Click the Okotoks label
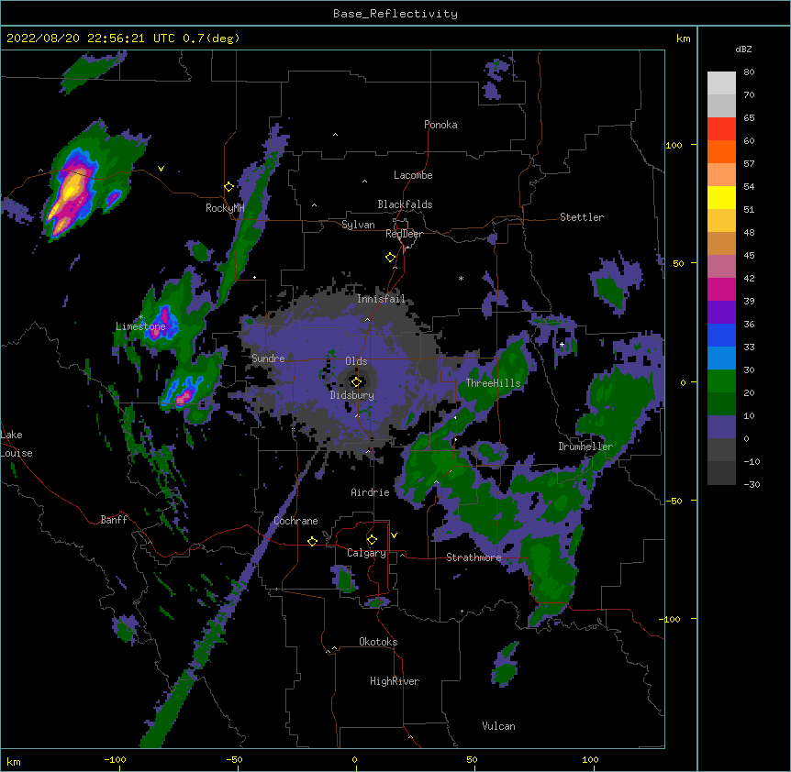The height and width of the screenshot is (772, 791). (378, 642)
